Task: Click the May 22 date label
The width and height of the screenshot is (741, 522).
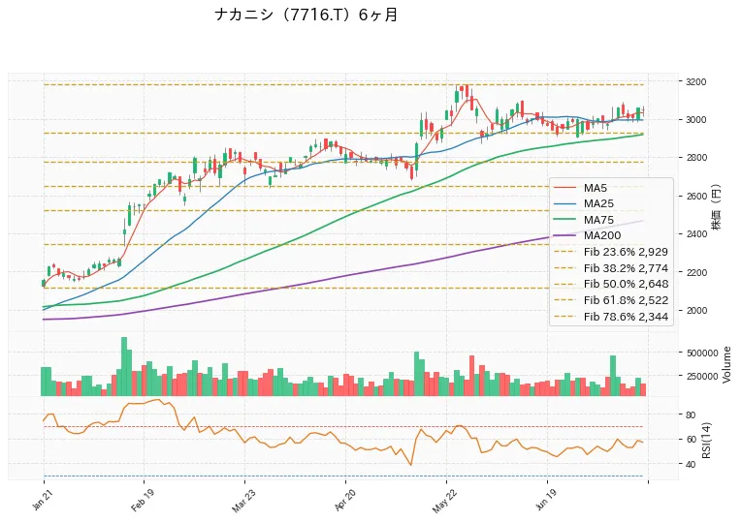Action: (443, 501)
